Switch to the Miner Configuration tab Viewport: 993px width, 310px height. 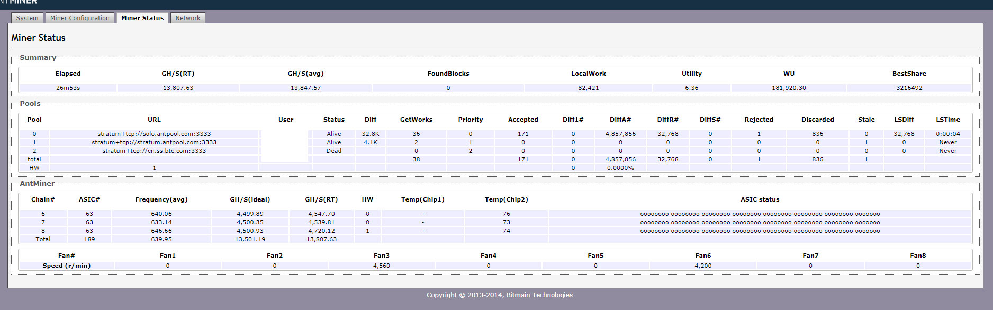[x=80, y=18]
